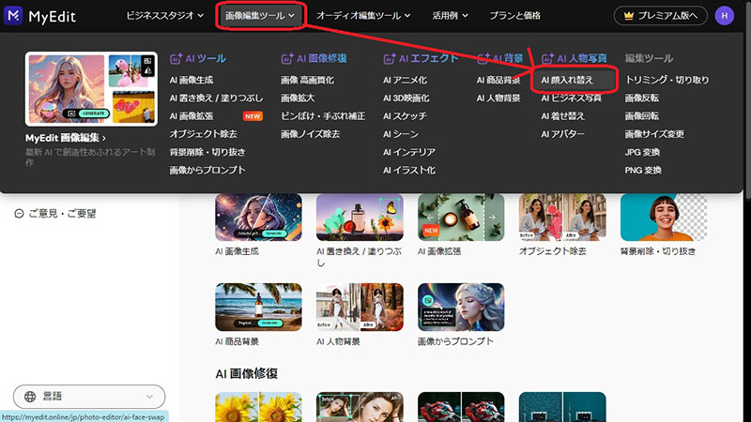The image size is (751, 422).
Task: Open the AI 人物背景 card thumbnail
Action: (x=360, y=308)
